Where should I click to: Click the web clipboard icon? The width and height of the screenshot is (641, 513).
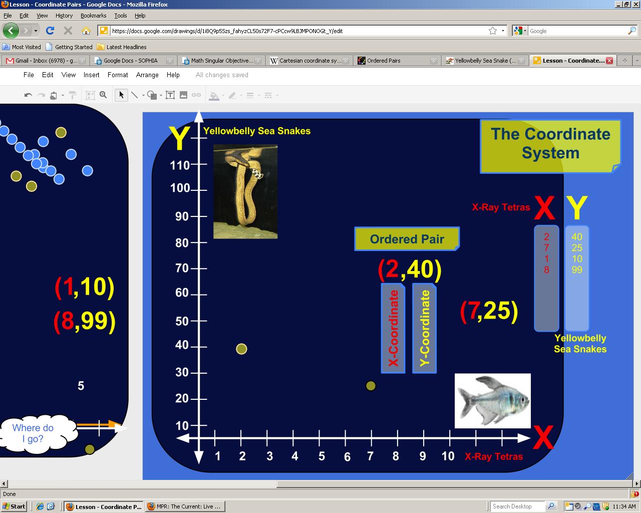coord(54,95)
